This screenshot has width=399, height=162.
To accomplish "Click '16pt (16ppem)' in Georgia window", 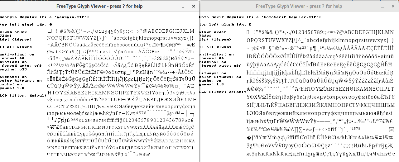I will coord(16,39).
